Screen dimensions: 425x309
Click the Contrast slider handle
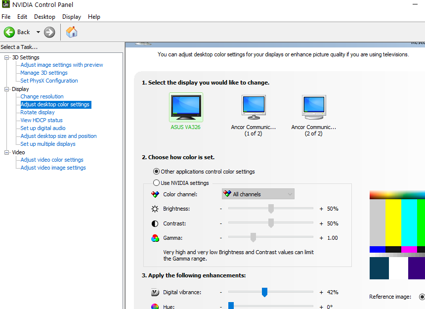[271, 223]
